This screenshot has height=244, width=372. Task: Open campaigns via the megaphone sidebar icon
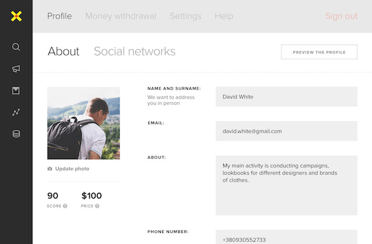pyautogui.click(x=16, y=69)
